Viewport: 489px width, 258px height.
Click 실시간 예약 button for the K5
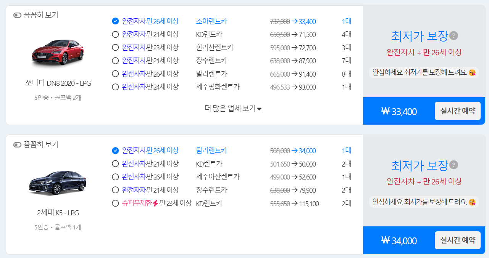click(457, 240)
